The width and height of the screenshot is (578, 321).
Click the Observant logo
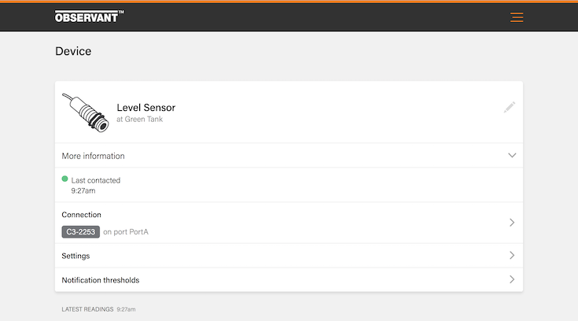point(89,17)
